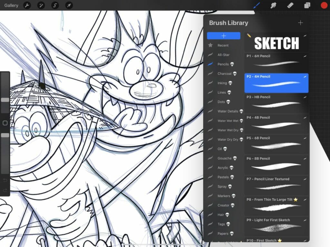This screenshot has width=330, height=247.
Task: Open the Papers brush set
Action: pyautogui.click(x=223, y=233)
